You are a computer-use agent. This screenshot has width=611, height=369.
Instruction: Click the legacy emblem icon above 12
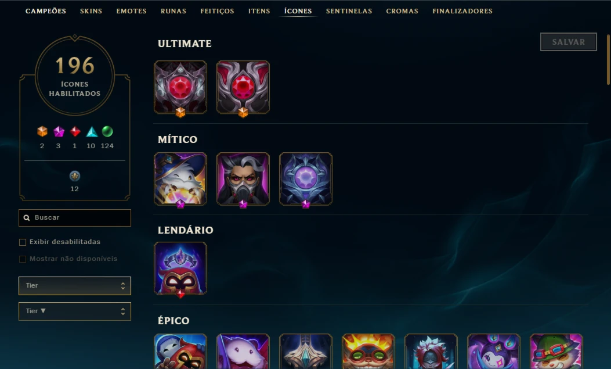(74, 176)
